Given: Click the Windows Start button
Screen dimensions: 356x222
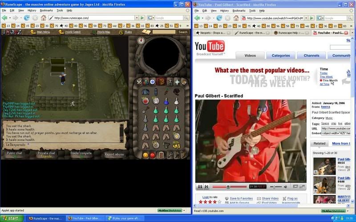Looking at the screenshot, I should (x=11, y=218).
